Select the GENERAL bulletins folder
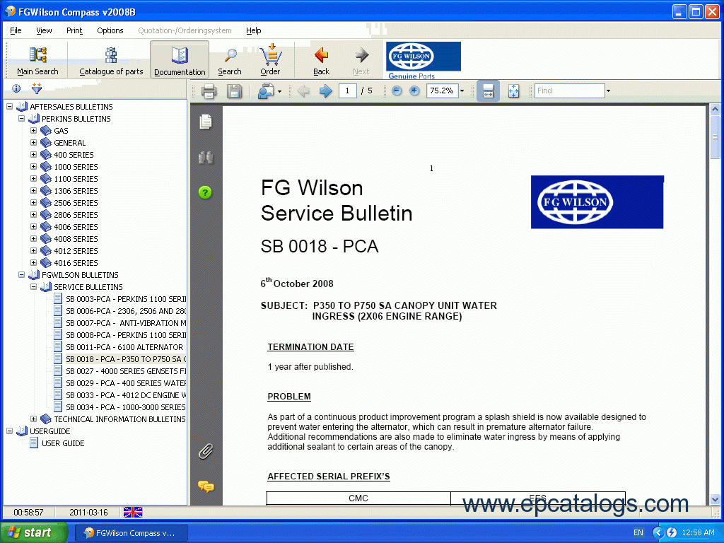Screen dimensions: 724x543 tap(70, 143)
